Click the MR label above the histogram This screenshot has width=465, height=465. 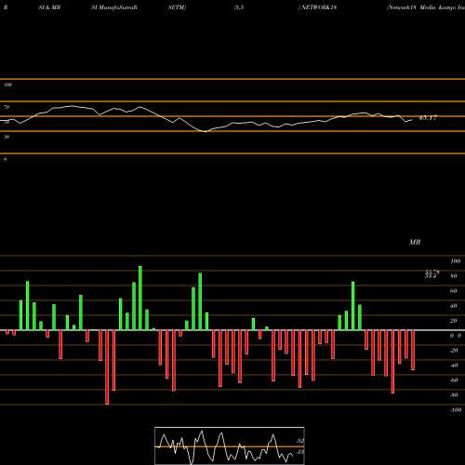point(415,242)
